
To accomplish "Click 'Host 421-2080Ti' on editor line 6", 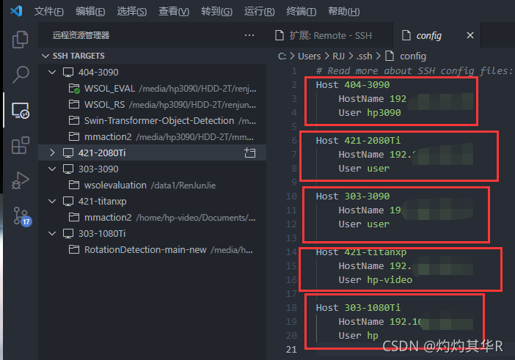I will click(x=358, y=141).
